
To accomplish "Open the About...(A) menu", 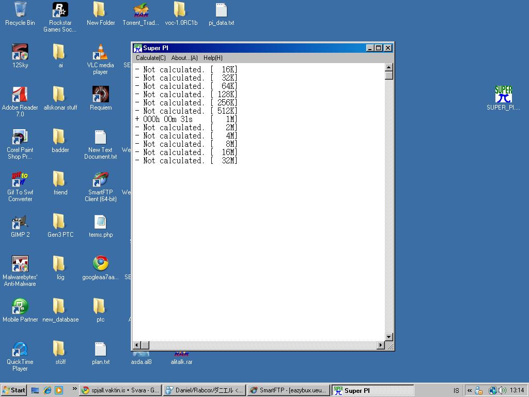I will (184, 58).
